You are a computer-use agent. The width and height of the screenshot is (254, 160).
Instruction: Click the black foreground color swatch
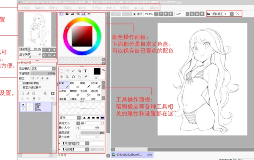coord(97,71)
